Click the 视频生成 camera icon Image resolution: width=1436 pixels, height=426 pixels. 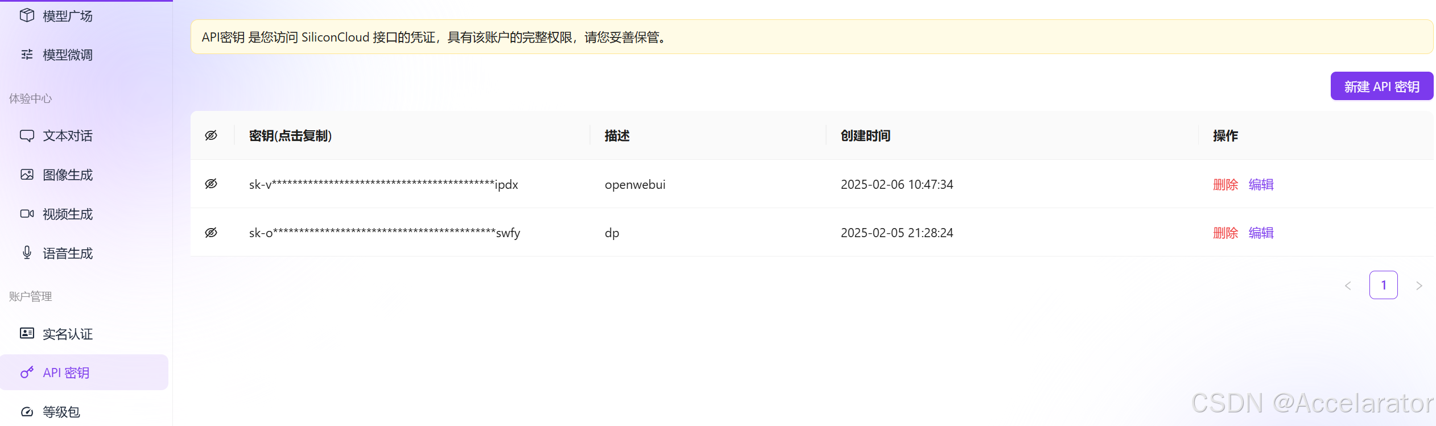coord(27,214)
